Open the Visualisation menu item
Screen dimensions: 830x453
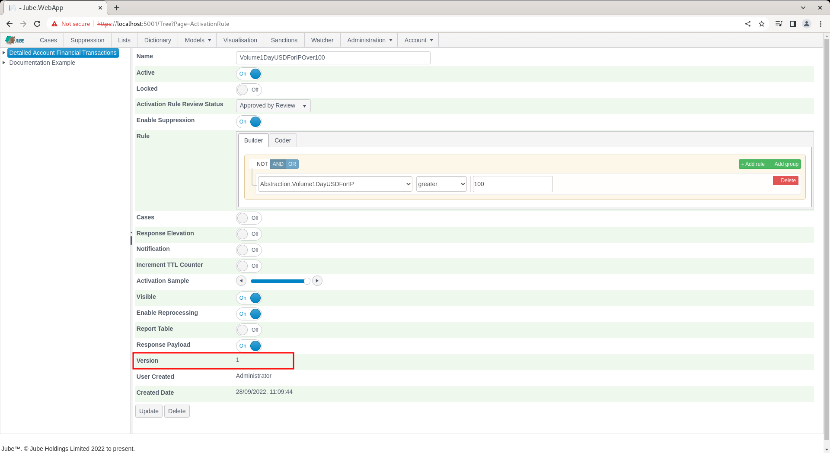tap(240, 40)
